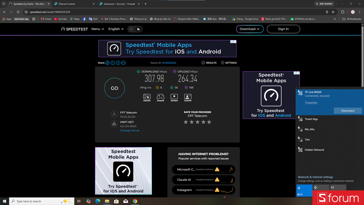Click taskbar Type here to search box
Screen dimensions: 364x205
point(42,201)
